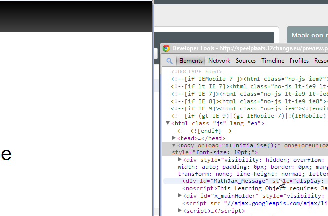Collapse the html class="js" node
The width and height of the screenshot is (328, 216).
(168, 123)
